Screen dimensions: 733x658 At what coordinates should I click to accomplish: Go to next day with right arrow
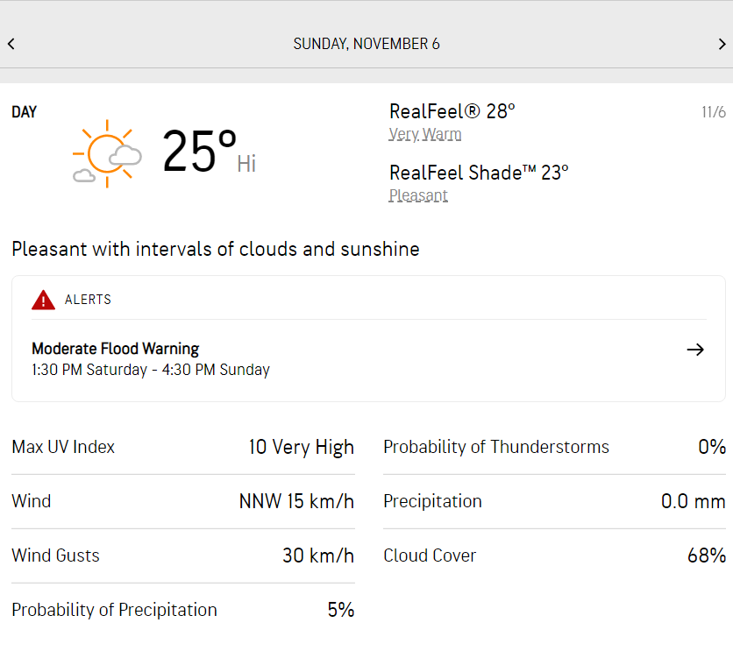coord(722,44)
